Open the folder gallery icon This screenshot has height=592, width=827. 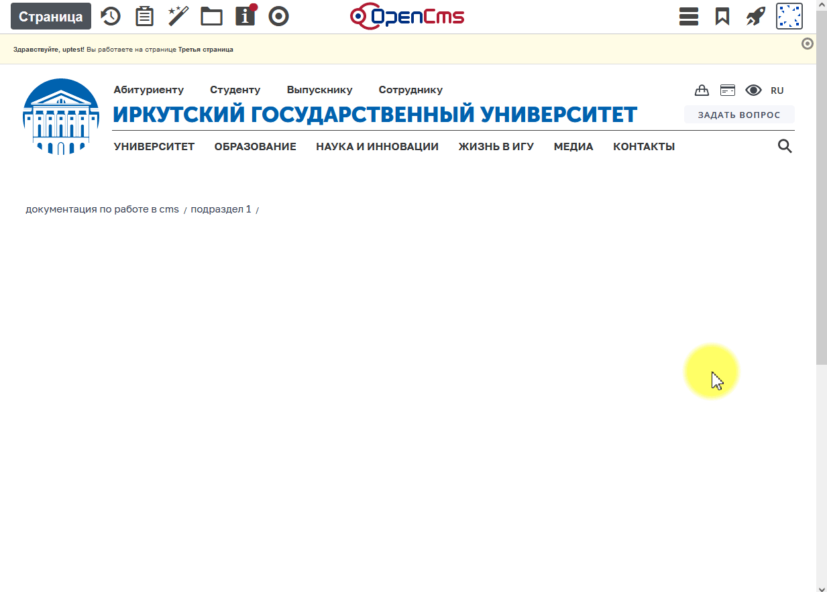(211, 16)
